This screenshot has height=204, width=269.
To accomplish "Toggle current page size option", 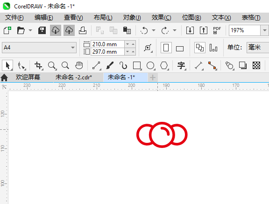I will click(213, 48).
